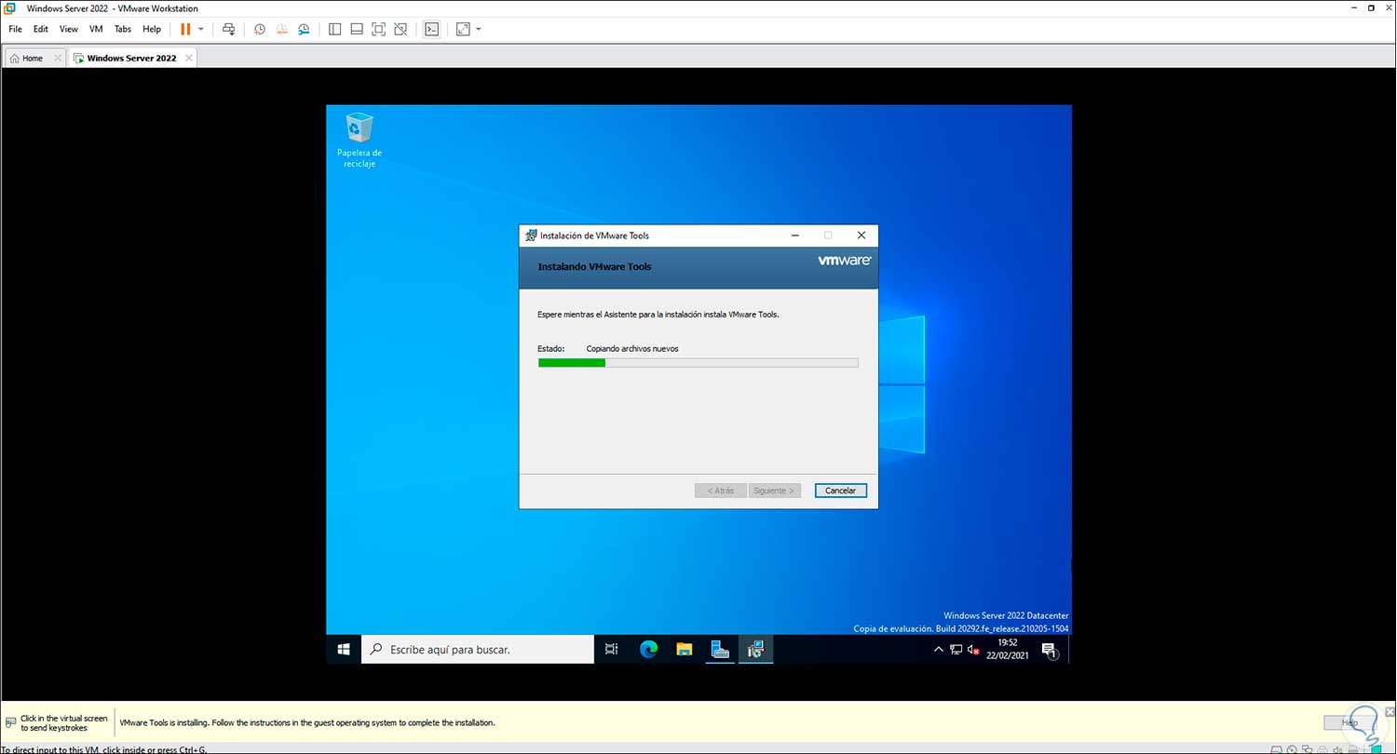
Task: Click the 'Instalando VMware Tools' heading
Action: click(x=595, y=267)
